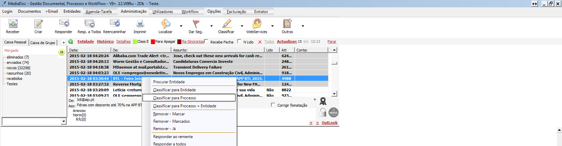Open the Outros dropdown arrow
The image size is (562, 146).
302,26
